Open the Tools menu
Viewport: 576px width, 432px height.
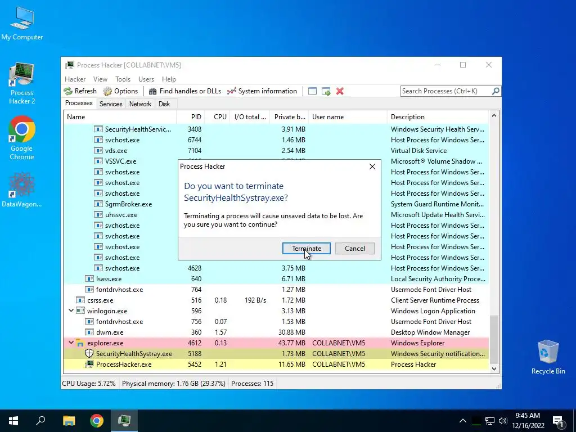tap(123, 79)
